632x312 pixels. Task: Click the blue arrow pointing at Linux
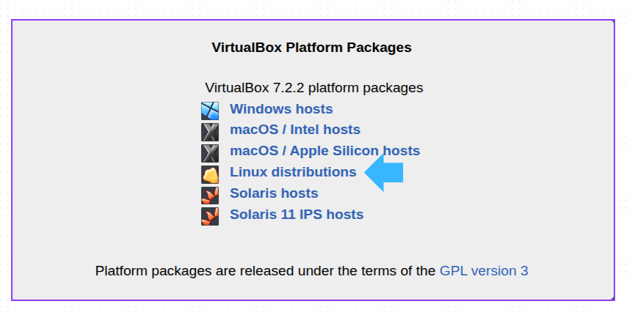tap(384, 173)
